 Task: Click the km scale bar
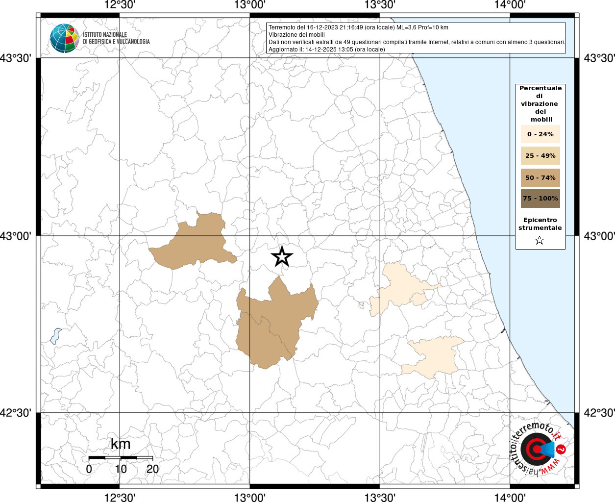click(x=121, y=458)
